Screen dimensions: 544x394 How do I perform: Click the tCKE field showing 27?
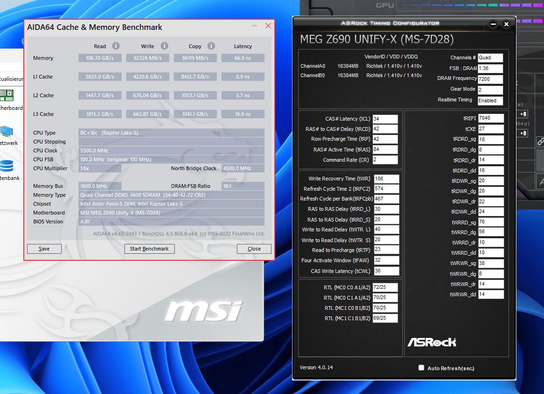click(x=491, y=129)
